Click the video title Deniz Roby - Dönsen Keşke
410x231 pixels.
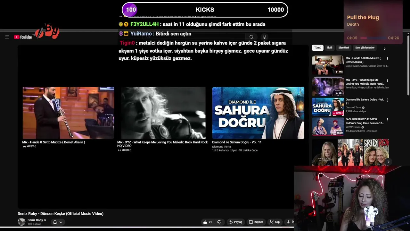(61, 214)
